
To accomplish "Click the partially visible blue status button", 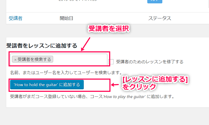I will point(155,2).
